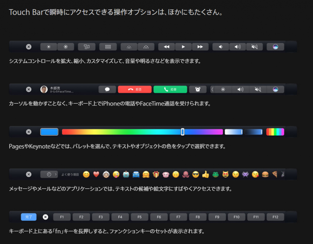Screen dimensions: 313x244
Task: Insert the gift box emoji
Action: (x=156, y=175)
